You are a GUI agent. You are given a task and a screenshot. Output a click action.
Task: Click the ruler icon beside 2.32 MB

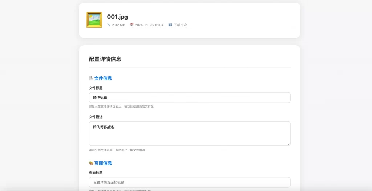pyautogui.click(x=109, y=25)
